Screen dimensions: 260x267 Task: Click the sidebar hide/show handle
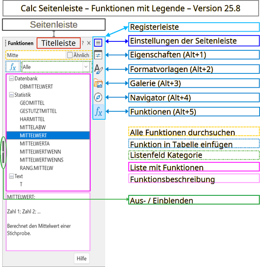(3, 152)
